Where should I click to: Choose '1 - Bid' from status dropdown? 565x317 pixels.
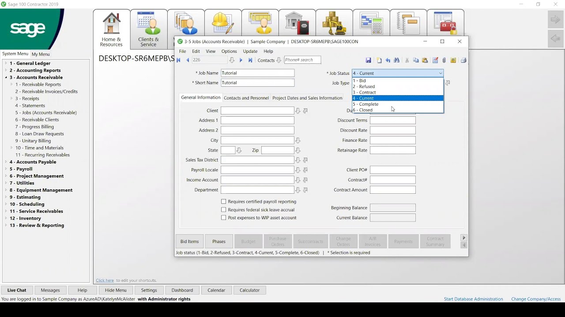click(360, 81)
